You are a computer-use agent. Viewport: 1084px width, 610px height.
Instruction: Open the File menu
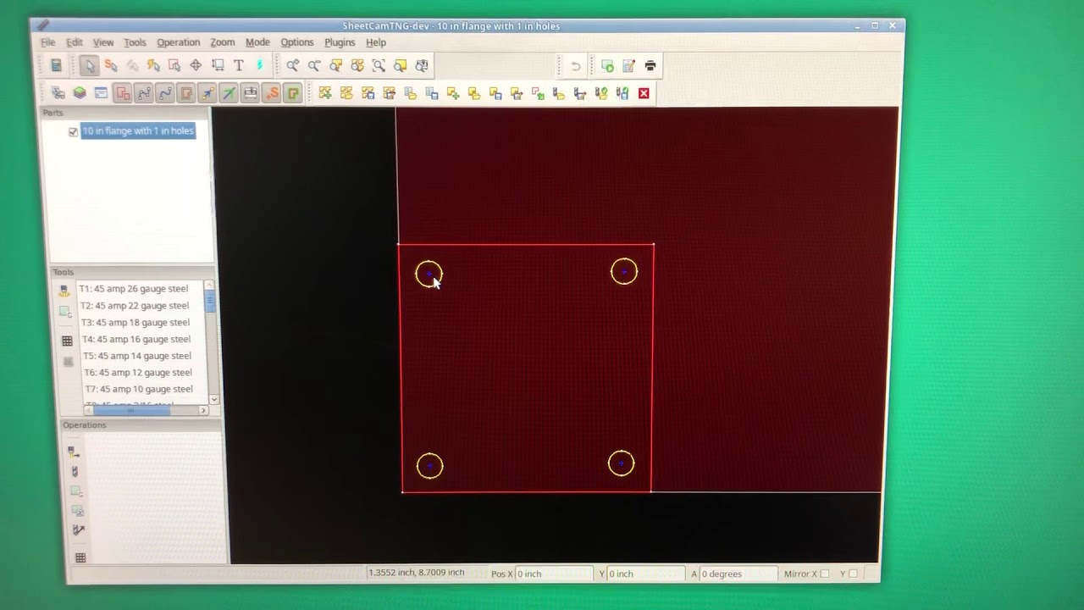click(48, 42)
